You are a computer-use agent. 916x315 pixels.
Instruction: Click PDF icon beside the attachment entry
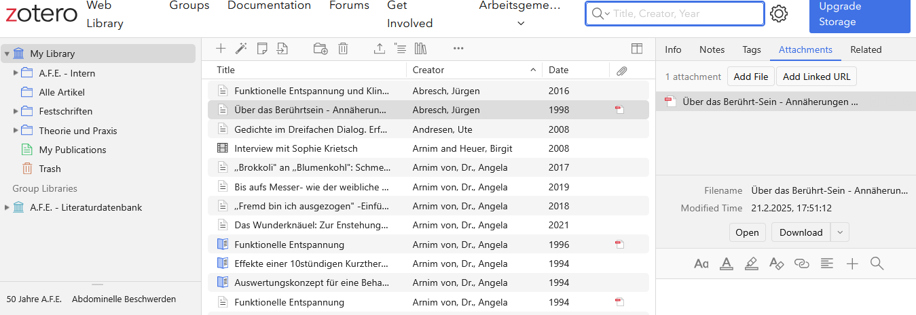coord(670,102)
